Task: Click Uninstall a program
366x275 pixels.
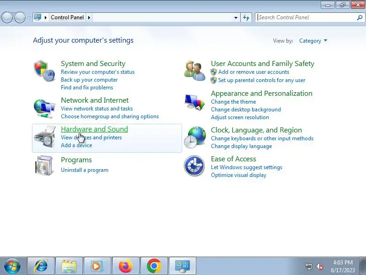Action: (x=85, y=170)
